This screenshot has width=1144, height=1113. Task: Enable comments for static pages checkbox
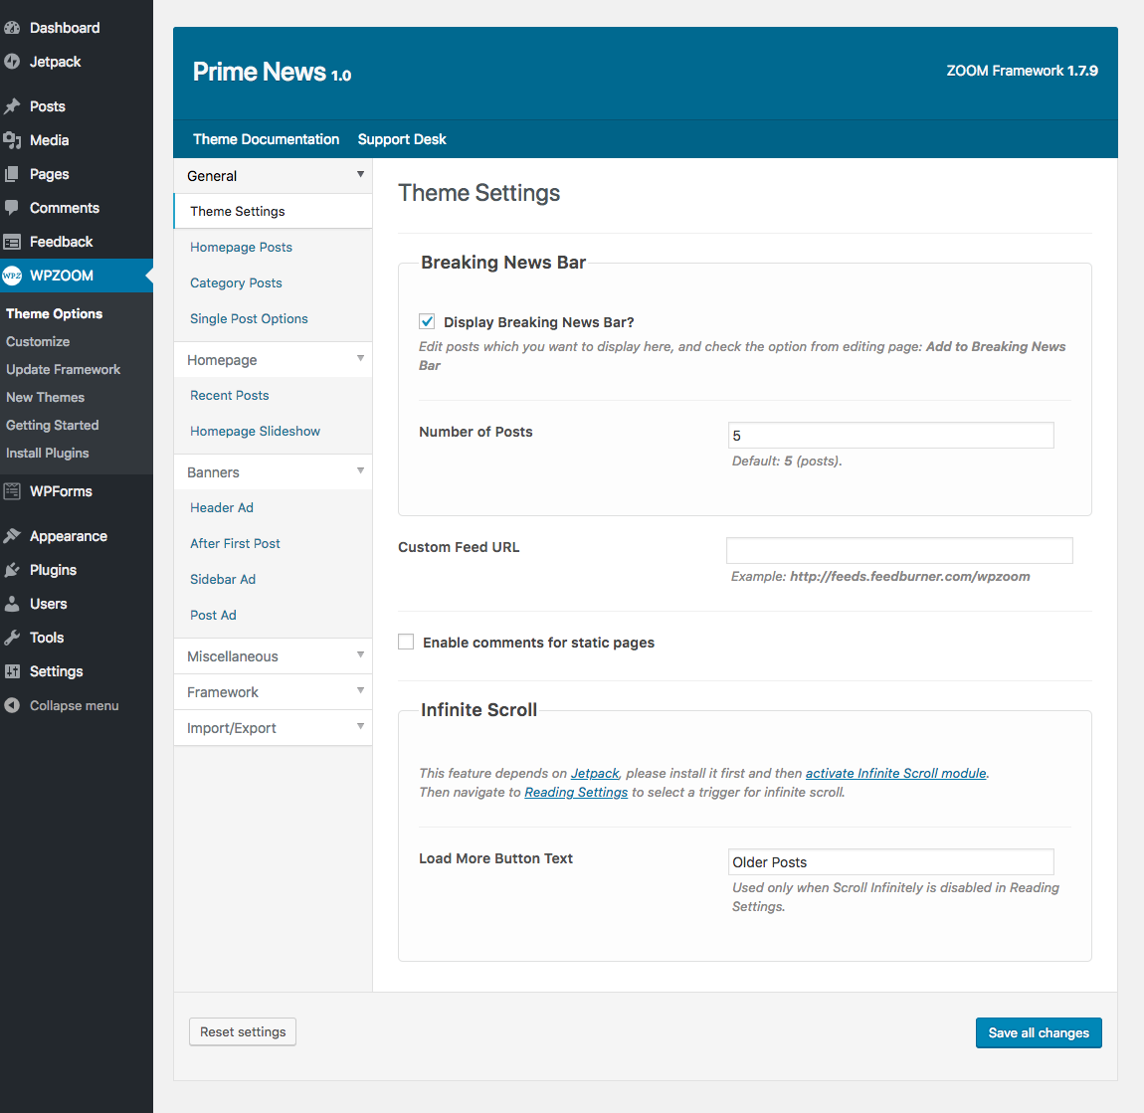tap(406, 642)
